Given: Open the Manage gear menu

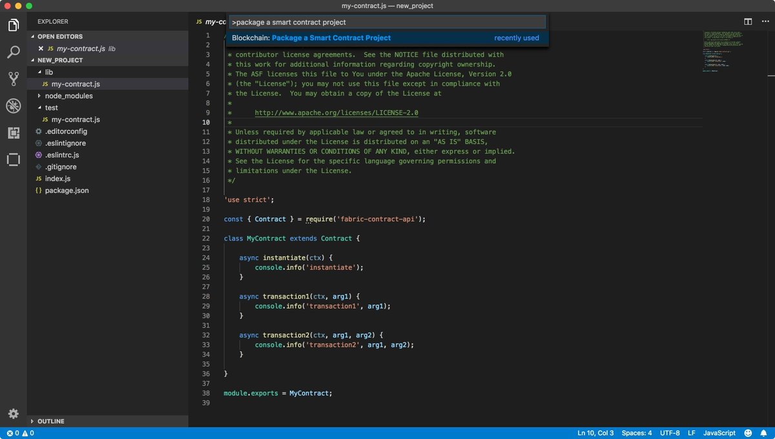Looking at the screenshot, I should 13,414.
